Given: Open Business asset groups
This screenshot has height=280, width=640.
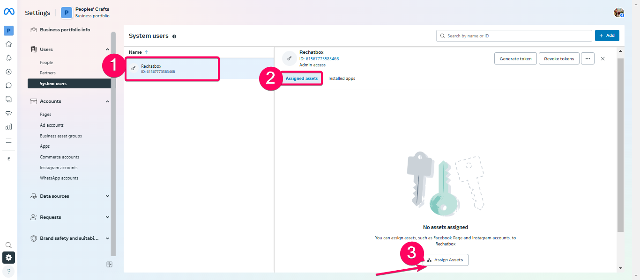Looking at the screenshot, I should (x=61, y=136).
